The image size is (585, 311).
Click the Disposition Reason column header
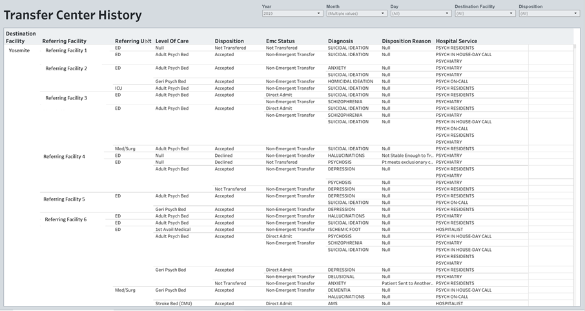(x=406, y=41)
